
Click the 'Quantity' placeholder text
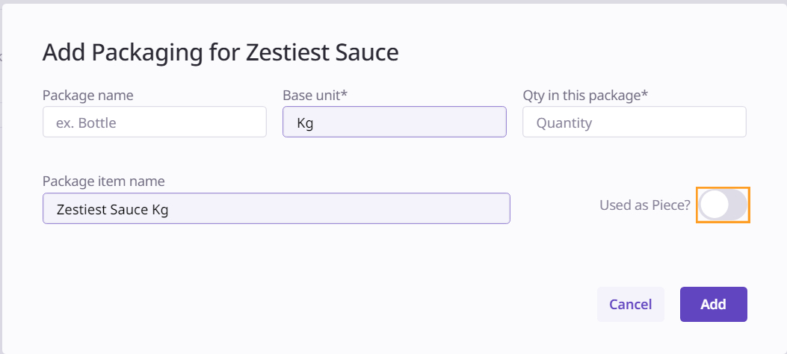[564, 122]
